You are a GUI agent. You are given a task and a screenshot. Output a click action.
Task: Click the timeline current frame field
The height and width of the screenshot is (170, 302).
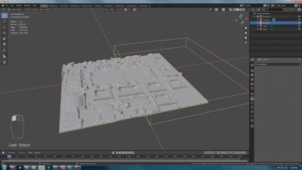[x=210, y=153]
